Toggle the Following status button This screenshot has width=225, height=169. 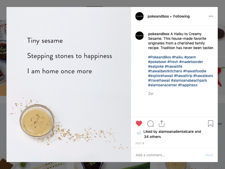pos(181,16)
